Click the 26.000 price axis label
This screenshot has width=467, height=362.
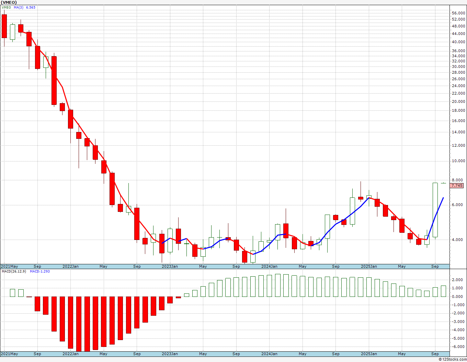[459, 79]
